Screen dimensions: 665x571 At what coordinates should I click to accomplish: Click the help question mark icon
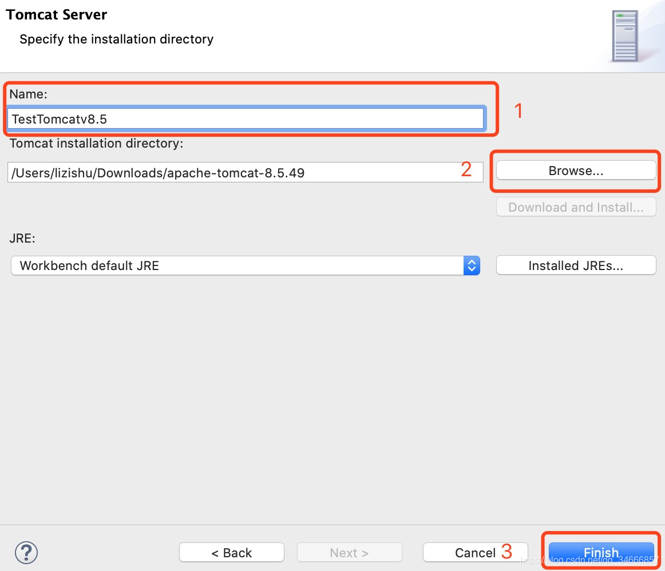(26, 552)
